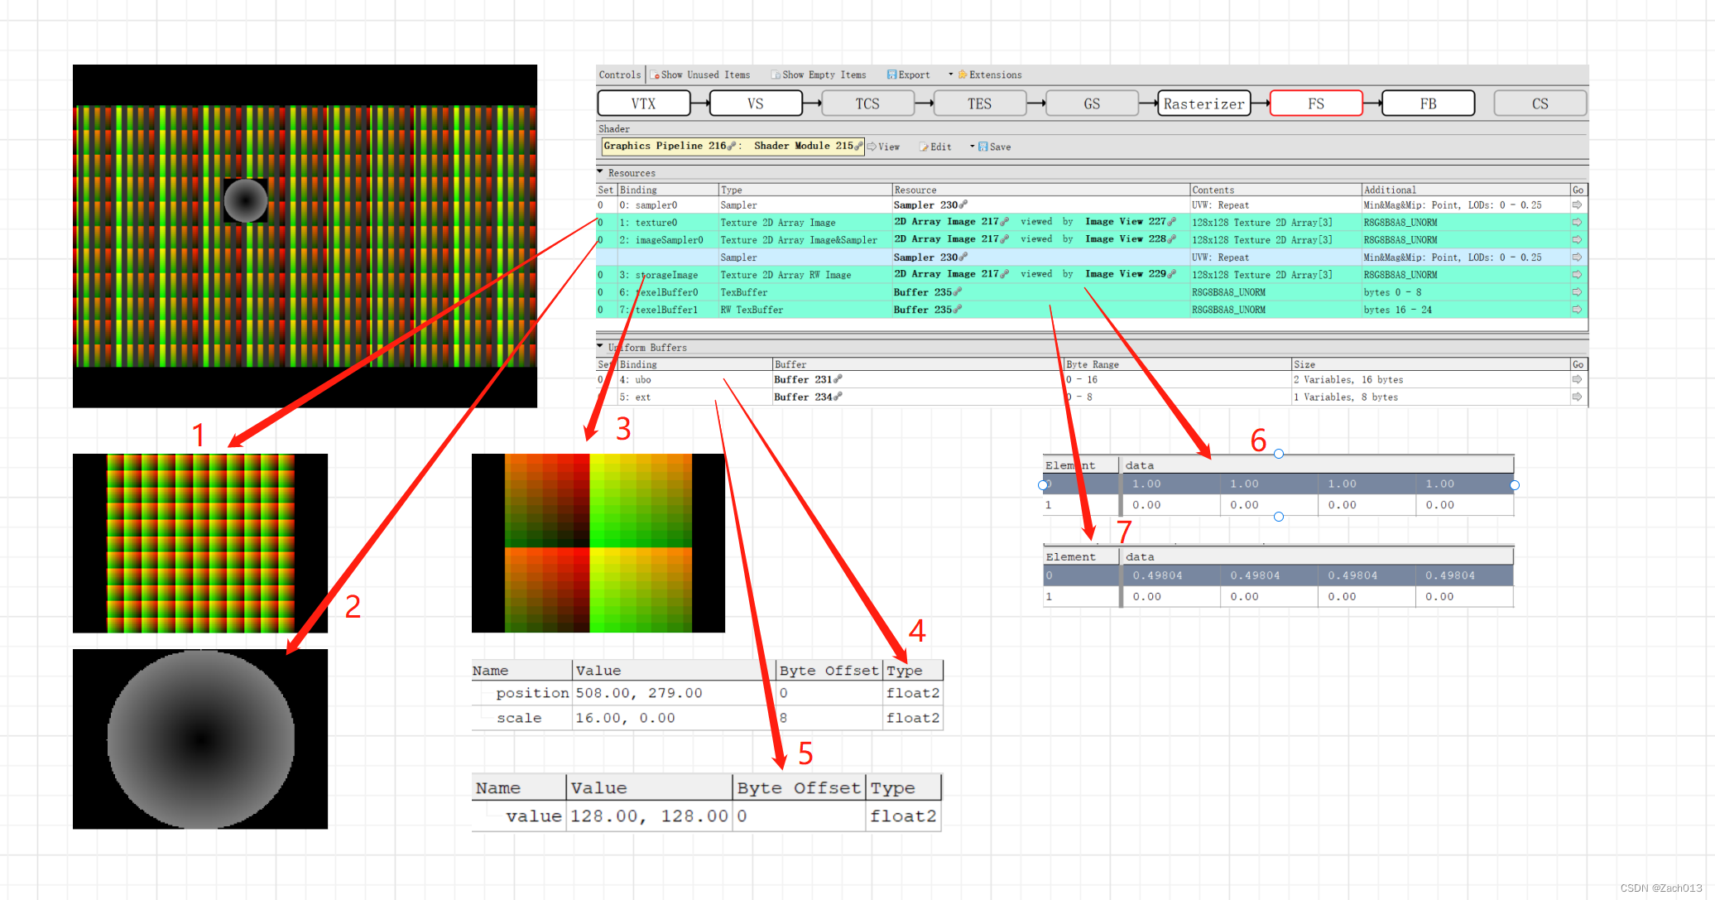Viewport: 1715px width, 900px height.
Task: Select the Rasterizer pipeline stage
Action: (x=1203, y=103)
